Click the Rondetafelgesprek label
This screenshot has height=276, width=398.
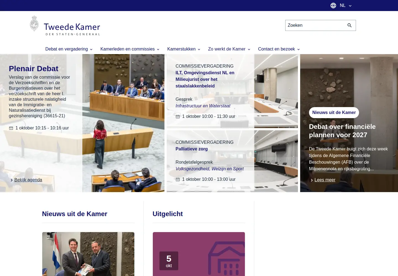click(194, 162)
